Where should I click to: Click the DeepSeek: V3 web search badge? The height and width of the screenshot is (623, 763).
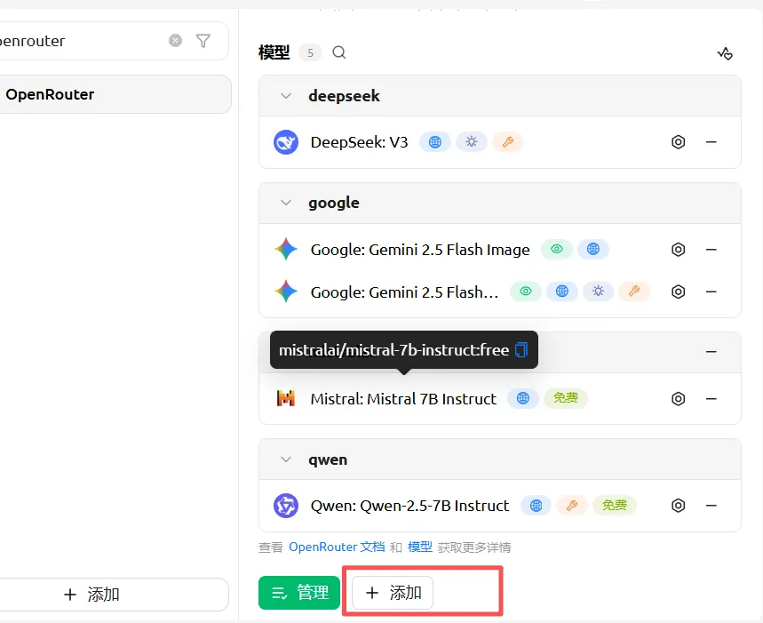[435, 141]
